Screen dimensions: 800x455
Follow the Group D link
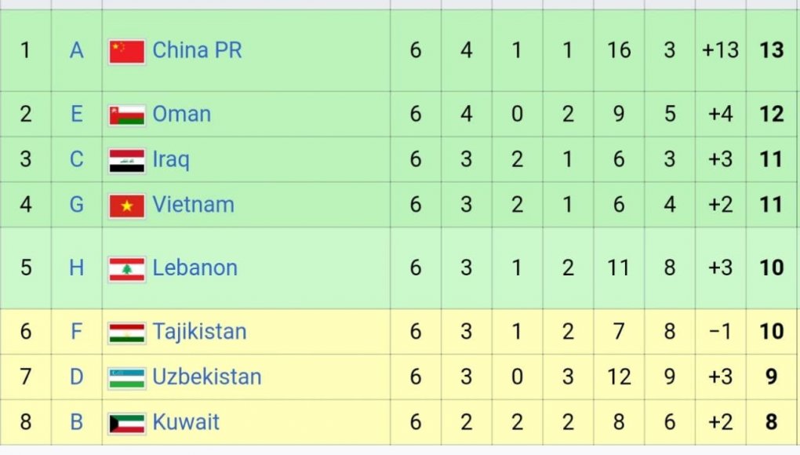click(x=77, y=377)
